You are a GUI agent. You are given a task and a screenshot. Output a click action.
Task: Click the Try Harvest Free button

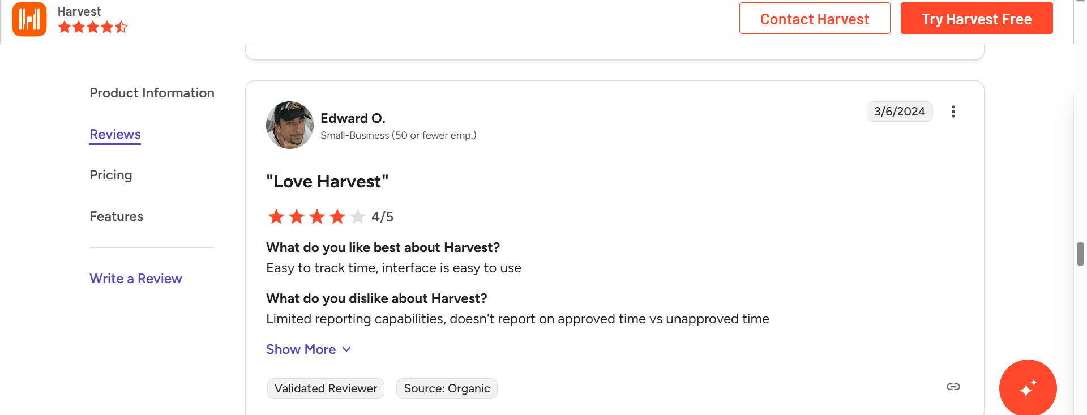(x=977, y=18)
